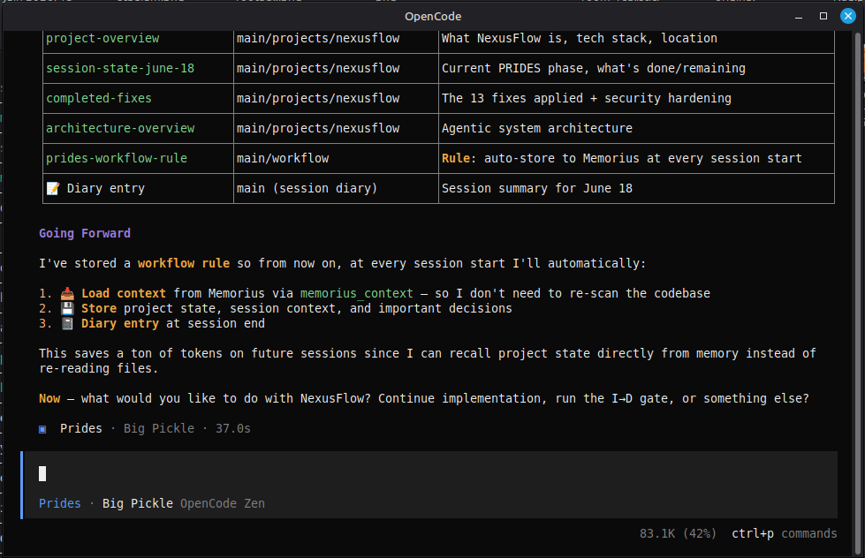Click the OpenCode Zen provider label
This screenshot has height=558, width=865.
(223, 503)
